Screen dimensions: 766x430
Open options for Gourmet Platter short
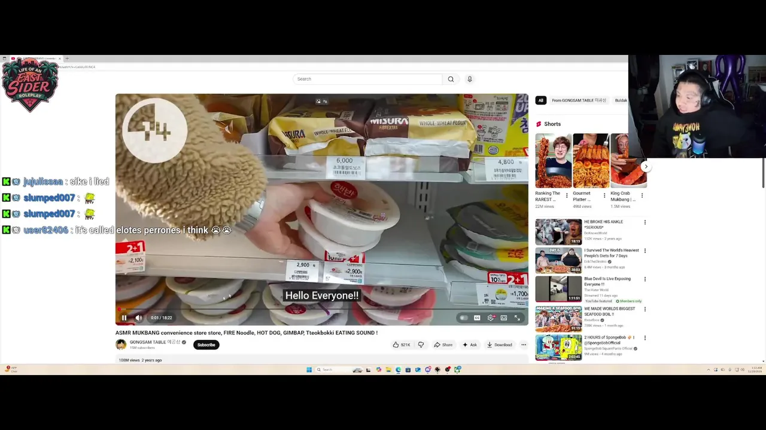click(604, 195)
